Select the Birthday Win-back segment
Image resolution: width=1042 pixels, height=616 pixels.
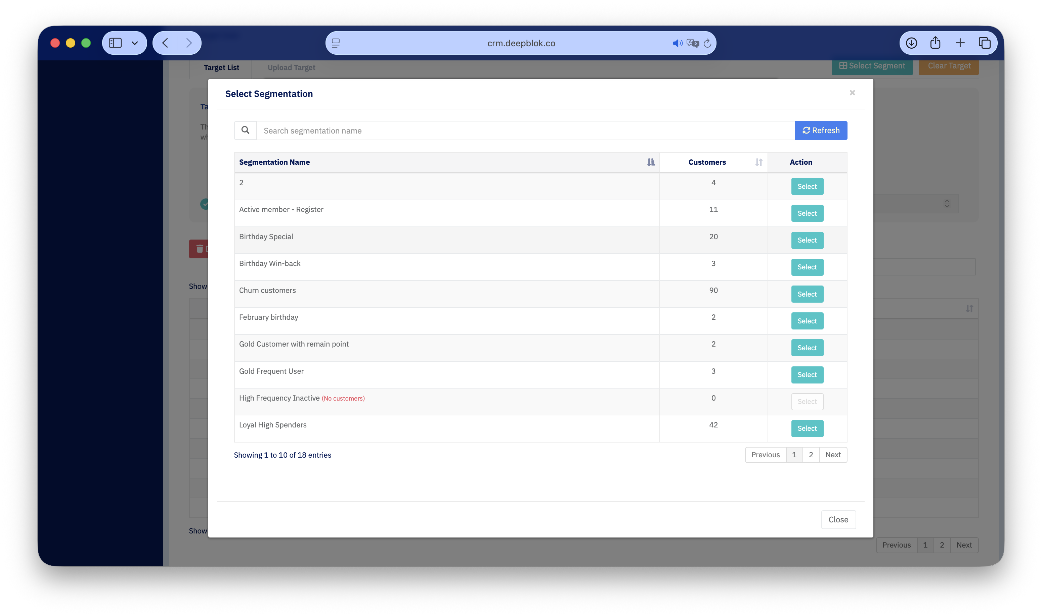pyautogui.click(x=807, y=267)
